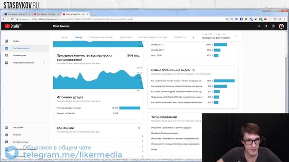This screenshot has width=289, height=162.
Task: Click the Типы объявлений card heading
Action: [x=164, y=117]
